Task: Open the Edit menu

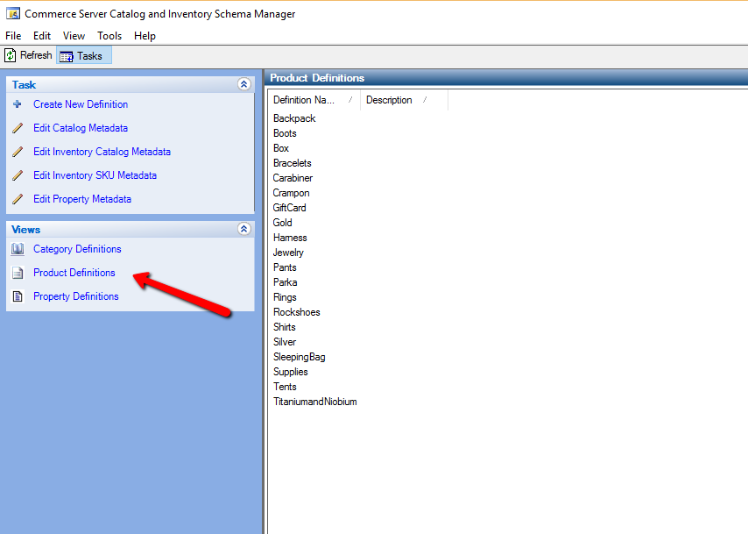Action: click(42, 36)
